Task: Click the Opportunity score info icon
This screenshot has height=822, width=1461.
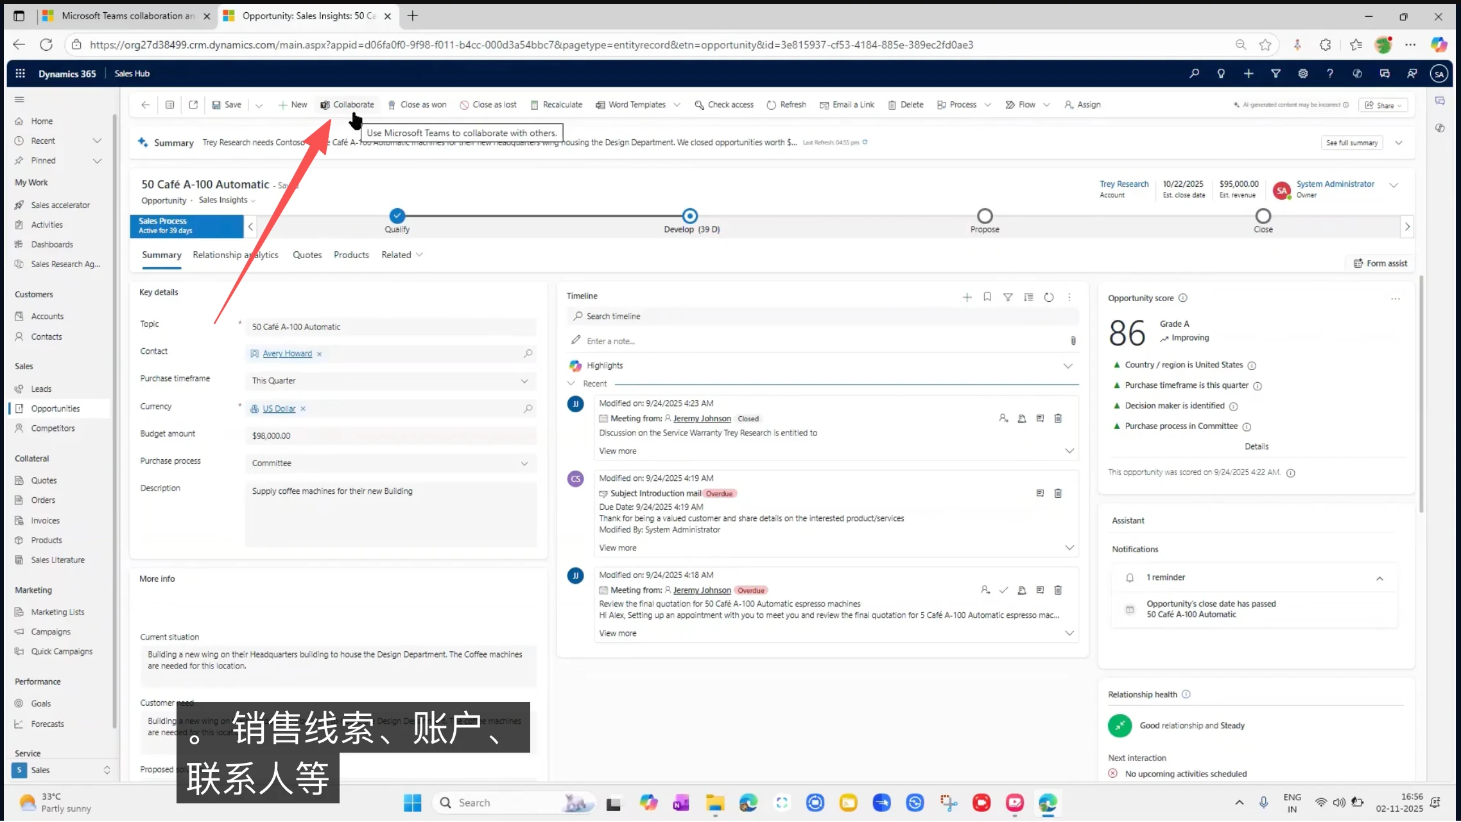Action: tap(1183, 298)
